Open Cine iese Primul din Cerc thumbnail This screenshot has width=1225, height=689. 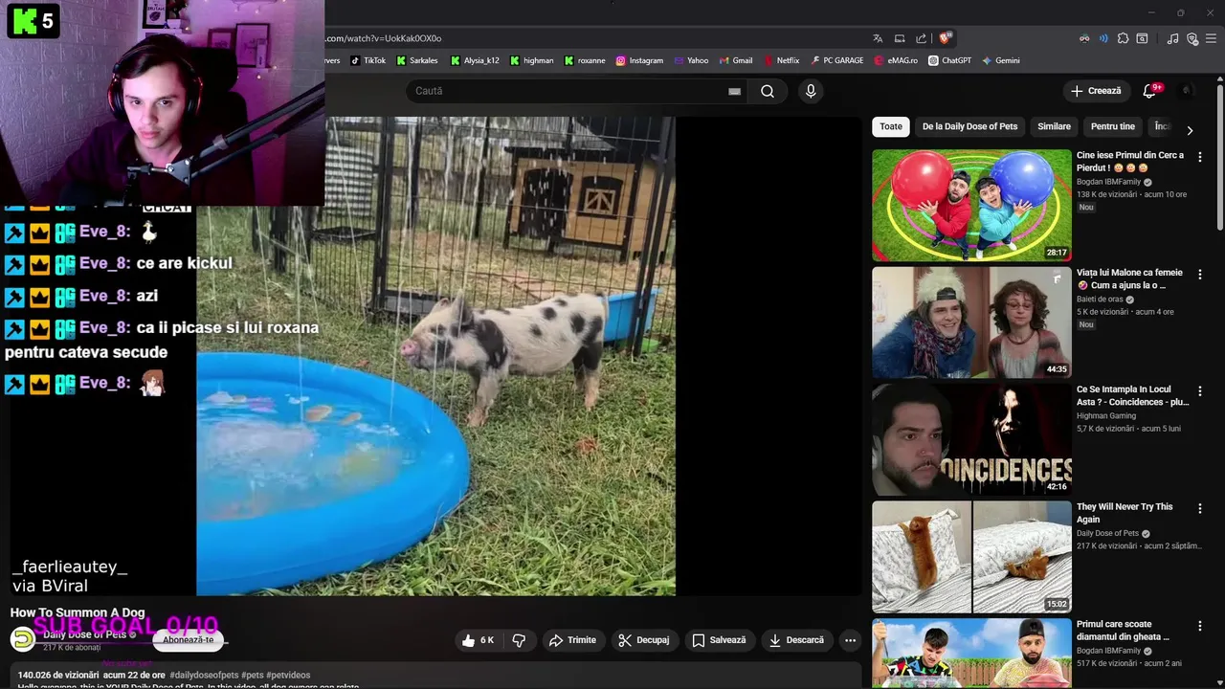971,205
